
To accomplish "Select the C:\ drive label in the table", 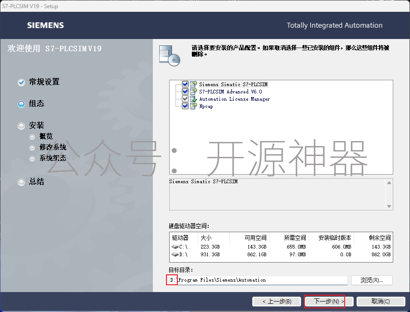I will [x=183, y=247].
